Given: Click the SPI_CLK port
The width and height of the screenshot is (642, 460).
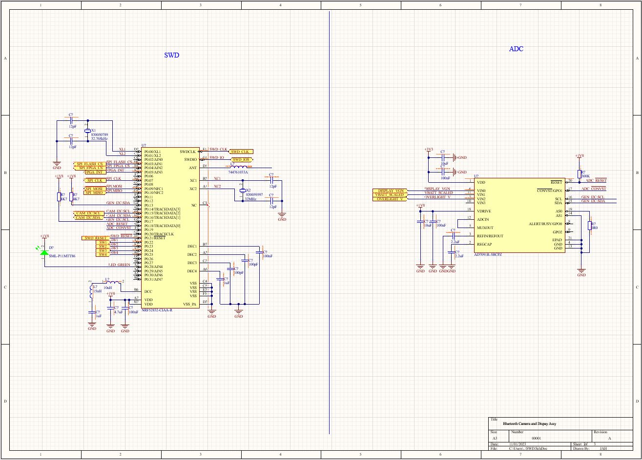Looking at the screenshot, I should pos(95,180).
